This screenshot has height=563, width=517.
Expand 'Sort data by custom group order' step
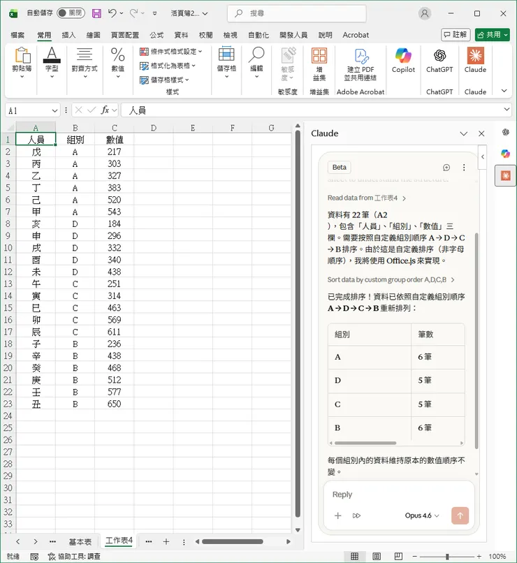click(x=391, y=279)
